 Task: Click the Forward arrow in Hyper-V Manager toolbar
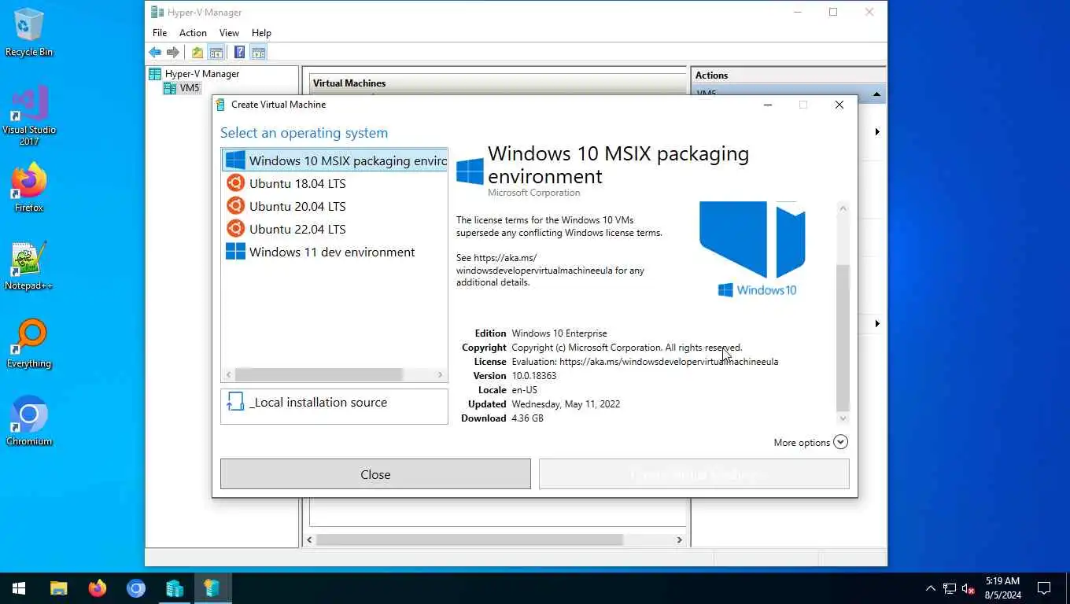coord(172,53)
